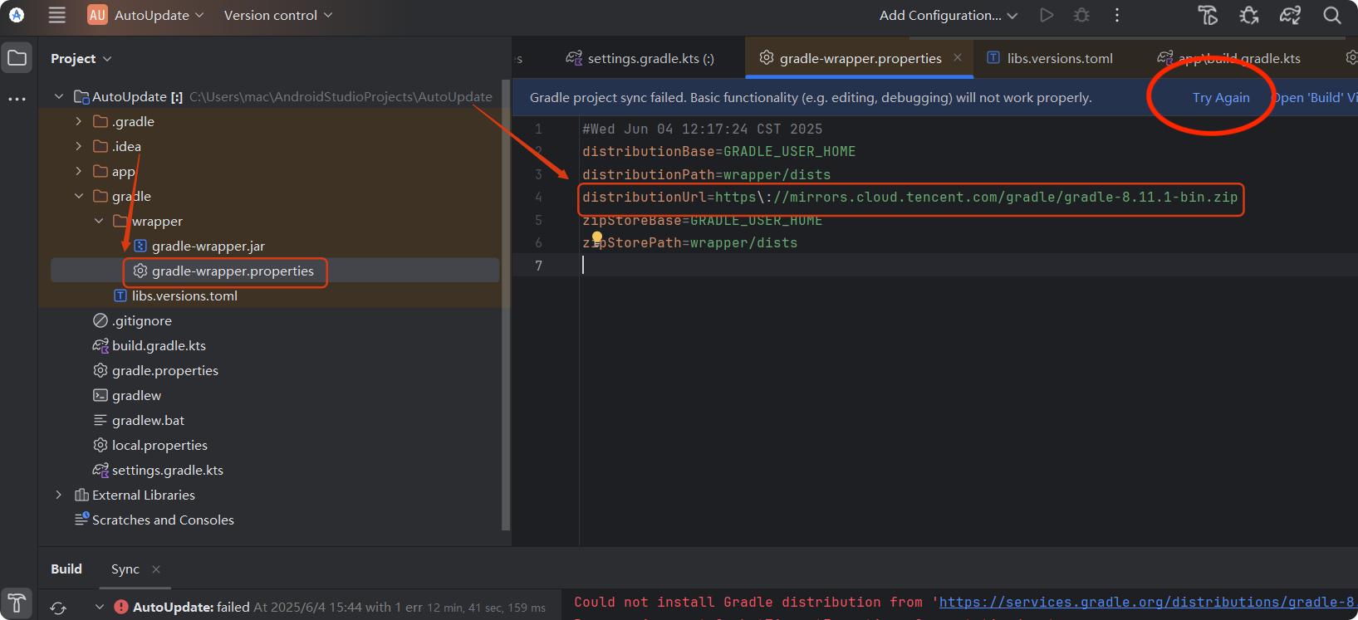Viewport: 1358px width, 620px height.
Task: Select the Sync tab in Build panel
Action: [125, 569]
